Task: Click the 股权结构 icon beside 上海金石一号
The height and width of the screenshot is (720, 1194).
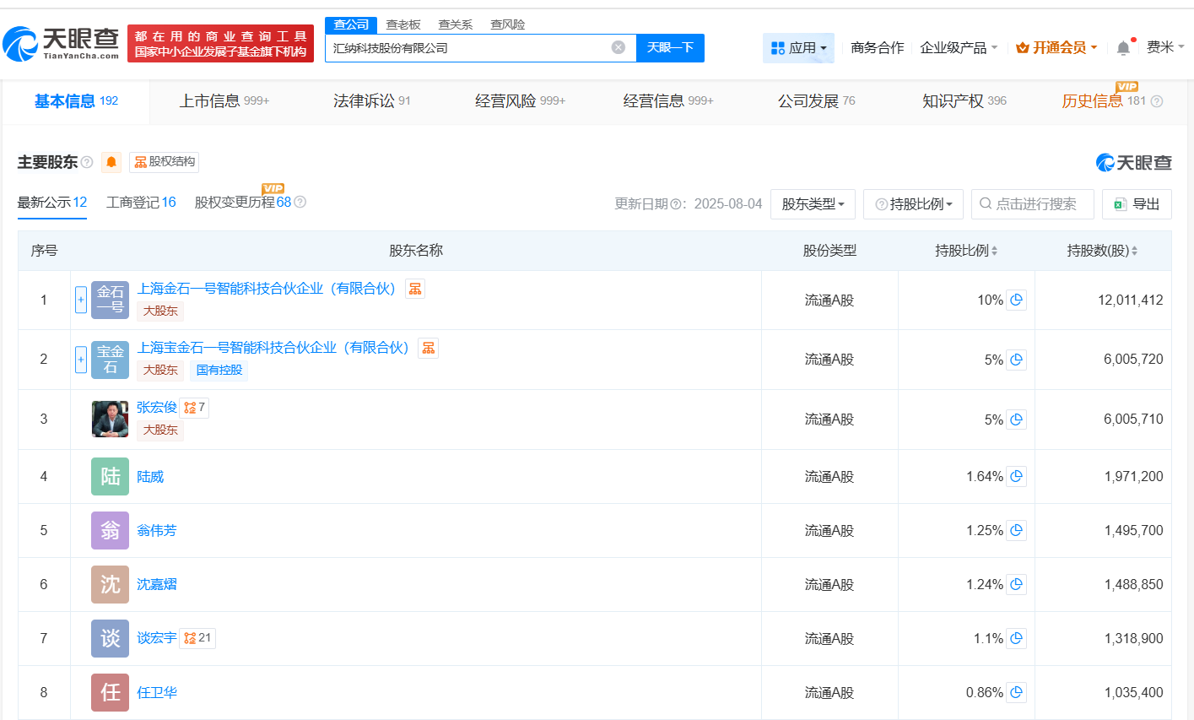Action: pyautogui.click(x=414, y=288)
